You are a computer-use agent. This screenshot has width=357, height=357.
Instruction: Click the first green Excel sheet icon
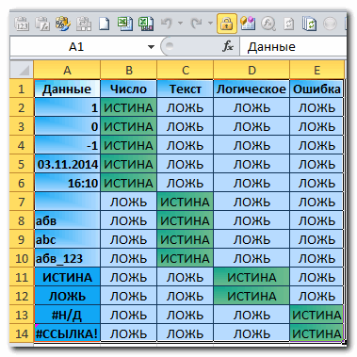(125, 24)
